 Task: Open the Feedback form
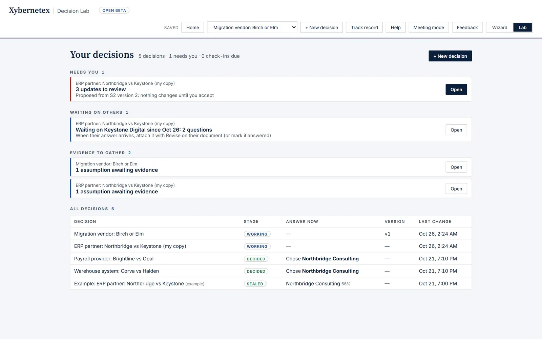(x=467, y=27)
